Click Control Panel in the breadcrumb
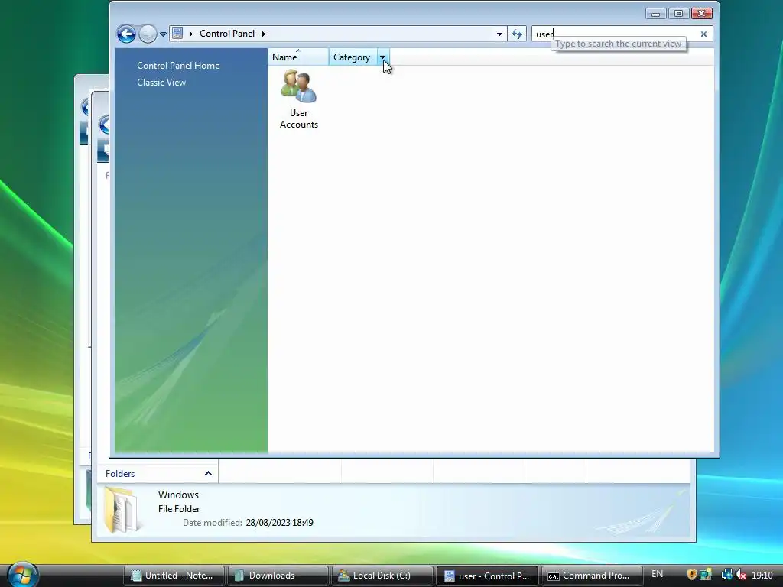This screenshot has width=783, height=587. pyautogui.click(x=227, y=34)
